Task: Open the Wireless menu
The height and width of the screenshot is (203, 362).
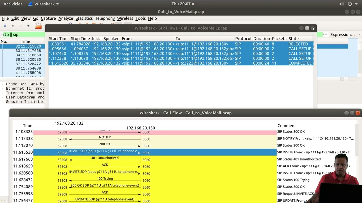Action: point(125,18)
